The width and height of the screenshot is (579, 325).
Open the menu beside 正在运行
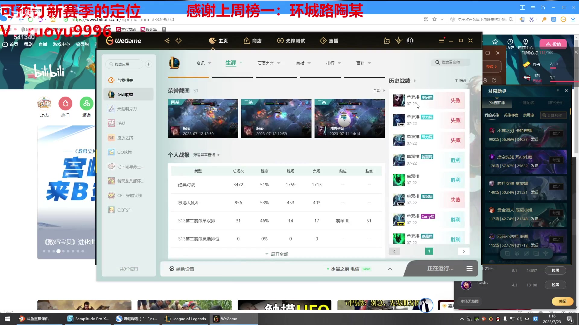[470, 268]
